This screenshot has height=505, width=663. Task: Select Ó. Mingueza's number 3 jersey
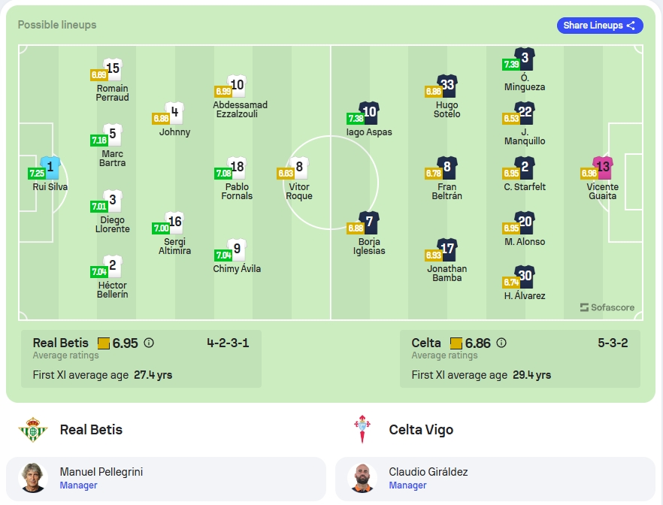pos(525,59)
